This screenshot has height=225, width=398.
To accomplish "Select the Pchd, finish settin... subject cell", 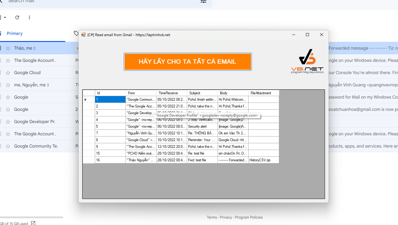I will [202, 99].
